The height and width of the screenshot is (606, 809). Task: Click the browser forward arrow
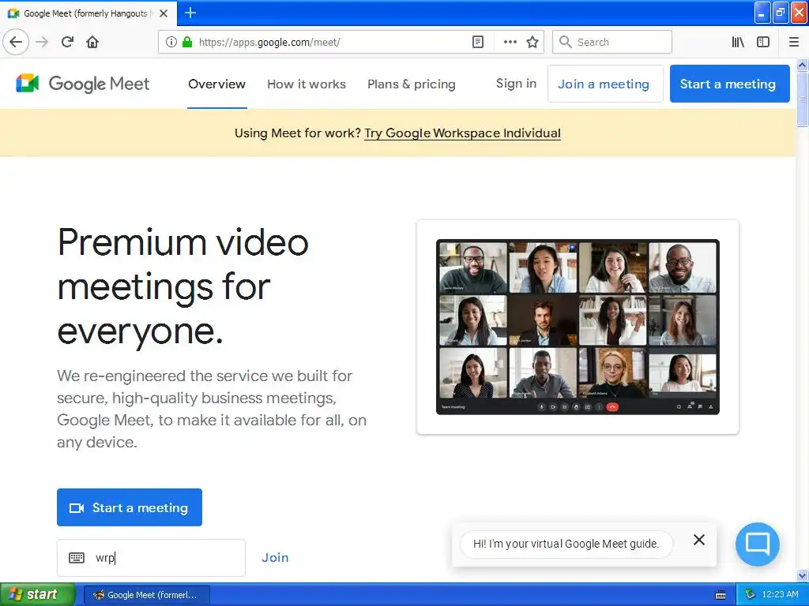pos(43,42)
